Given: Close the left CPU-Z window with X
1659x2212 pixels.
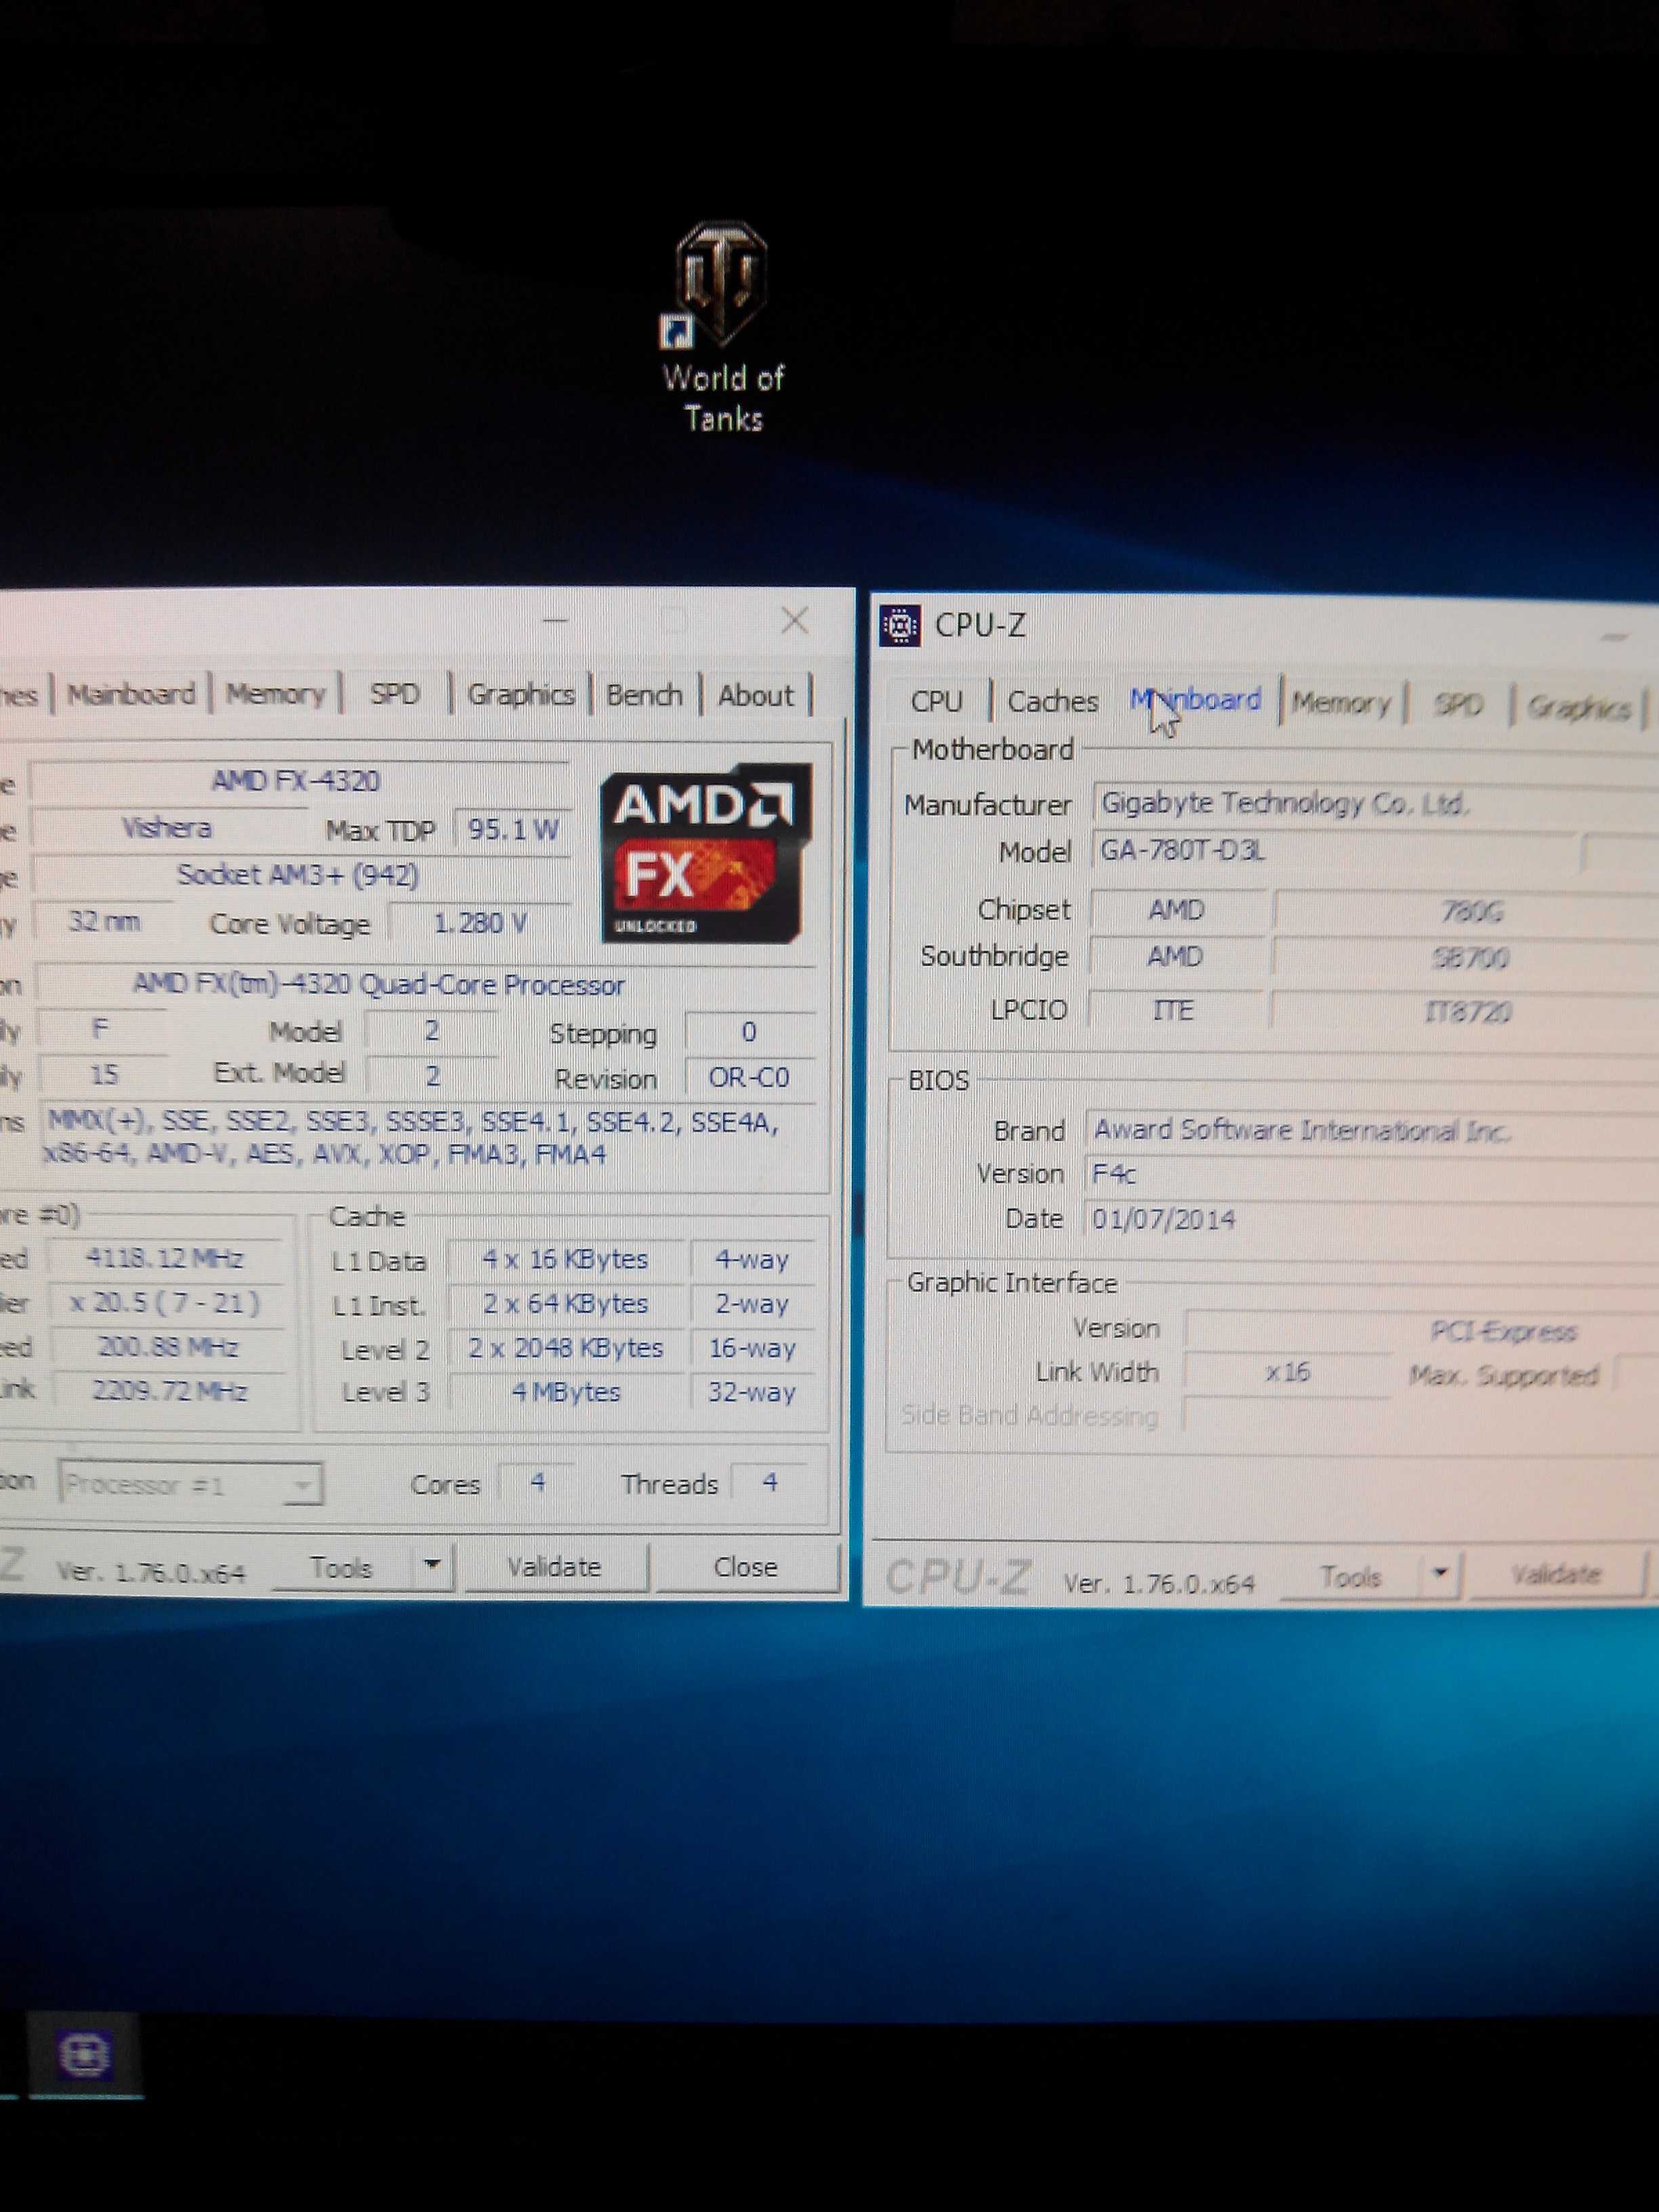Looking at the screenshot, I should click(794, 621).
